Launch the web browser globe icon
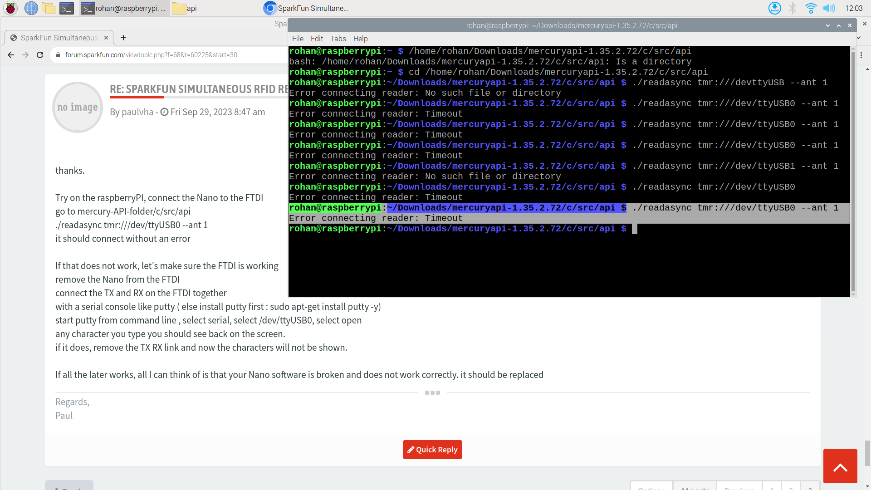The image size is (871, 490). pos(31,8)
